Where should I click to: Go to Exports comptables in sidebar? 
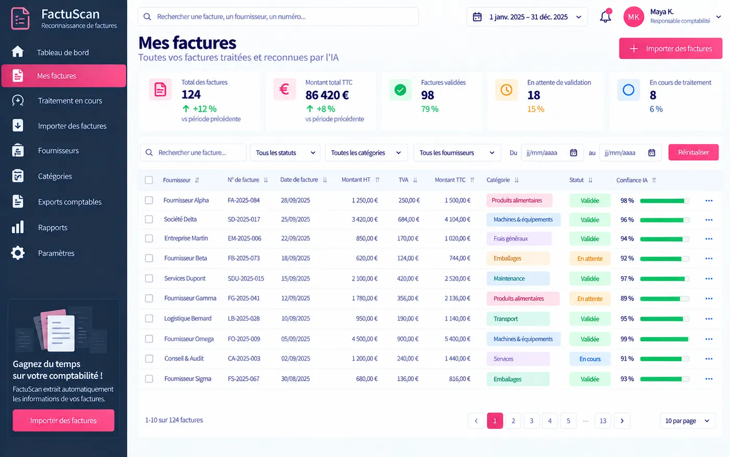click(64, 202)
